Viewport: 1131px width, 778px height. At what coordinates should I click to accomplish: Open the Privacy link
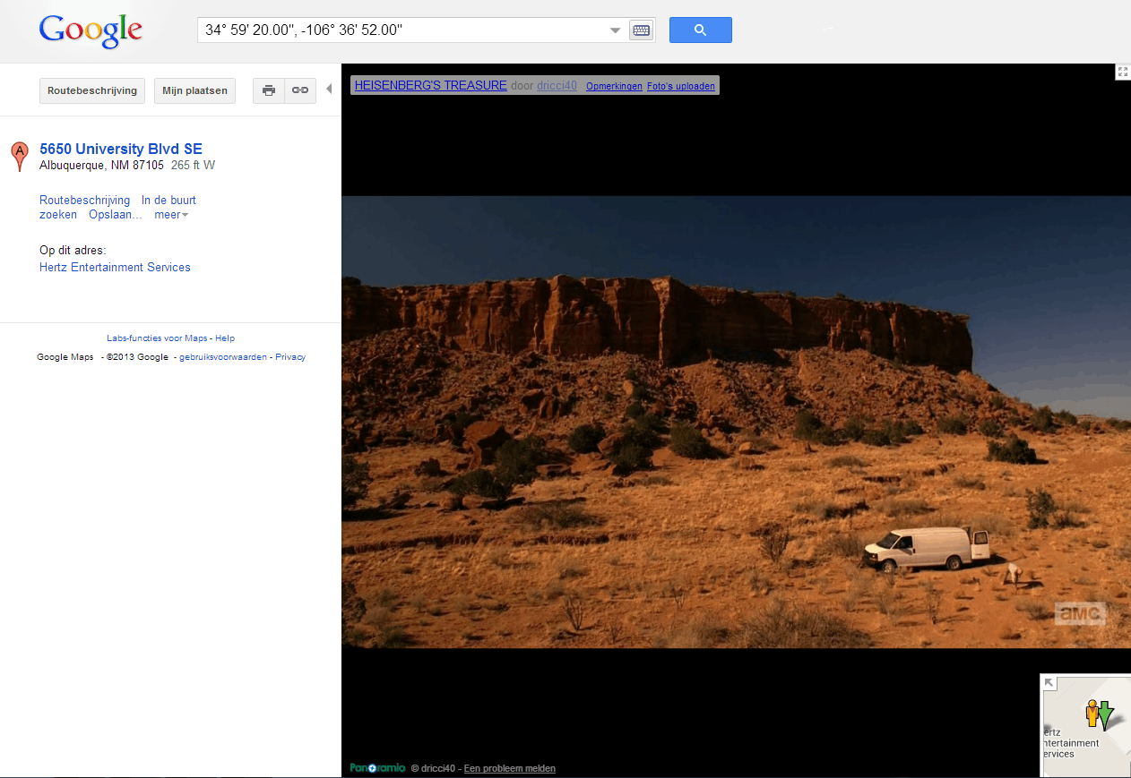290,356
